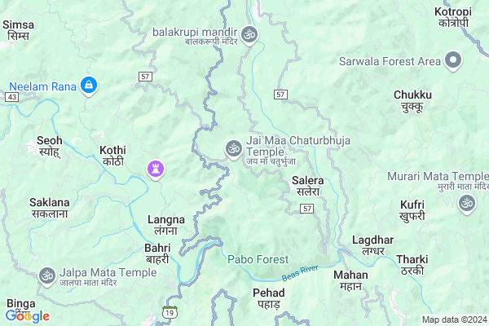Click the Jalpa Mata Temple pin icon
The width and height of the screenshot is (489, 326).
coord(47,276)
